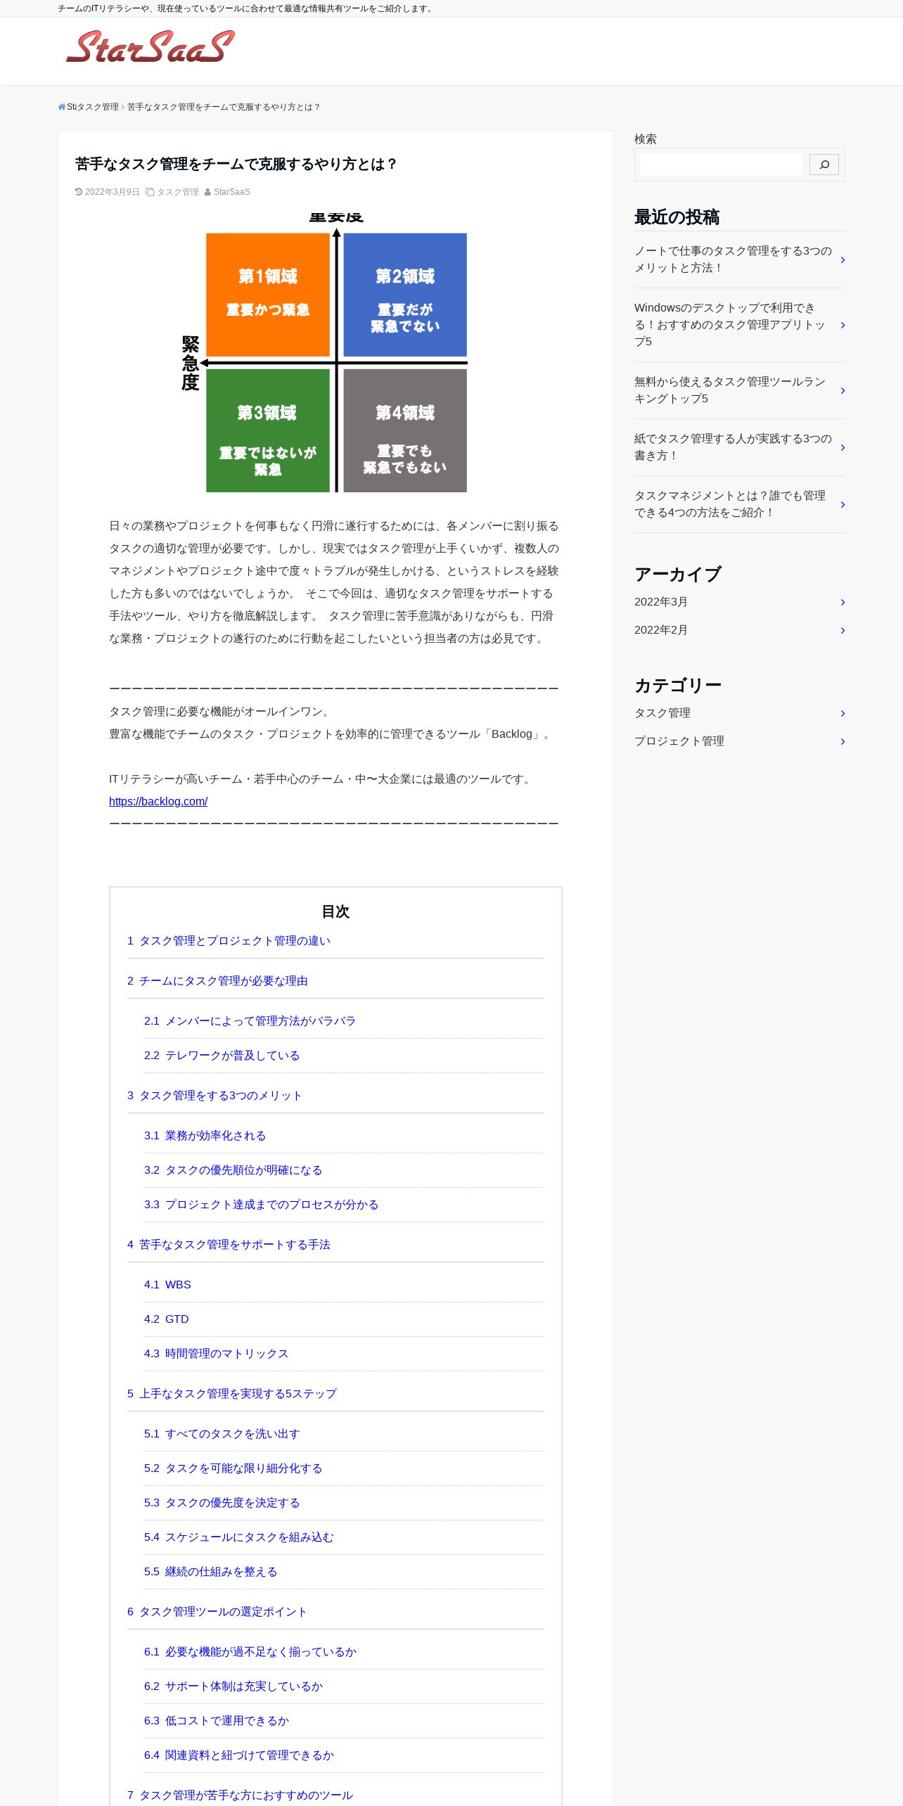Click chevron beside 無料から使える post

pos(843,390)
